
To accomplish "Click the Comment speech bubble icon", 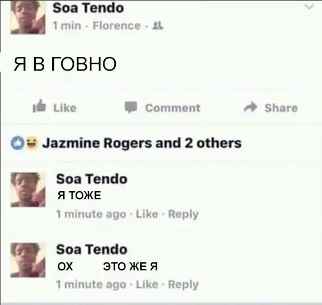I will [131, 107].
